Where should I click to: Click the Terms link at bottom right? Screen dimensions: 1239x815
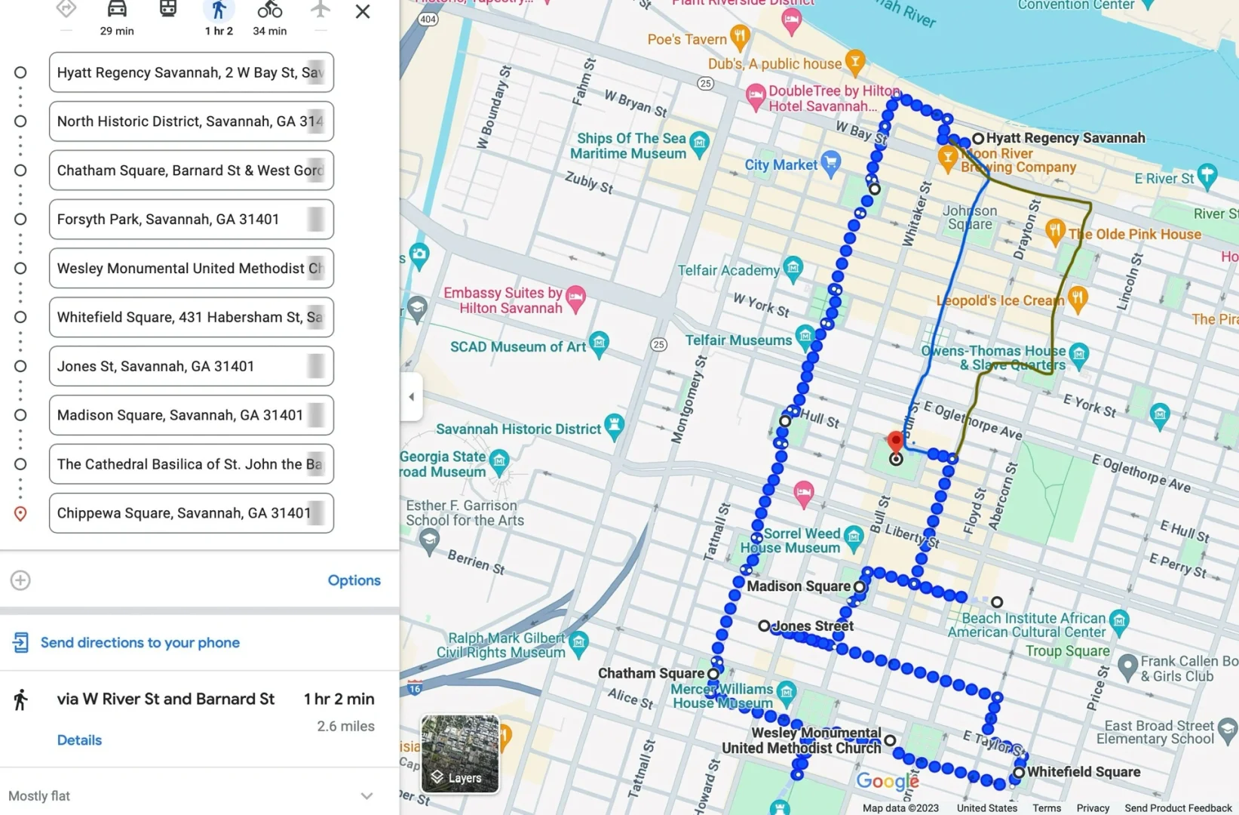click(x=1047, y=807)
